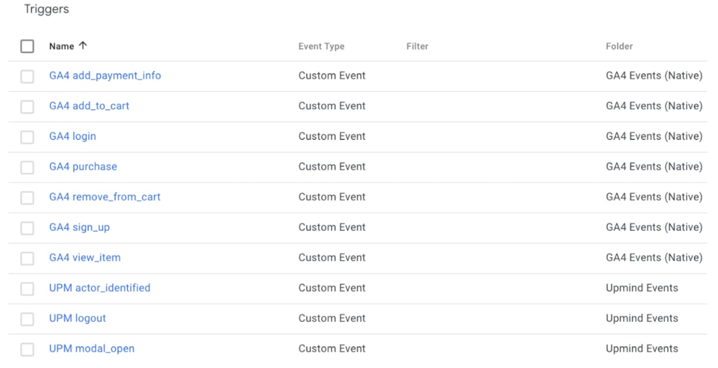Open the UPM modal_open trigger

tap(92, 349)
